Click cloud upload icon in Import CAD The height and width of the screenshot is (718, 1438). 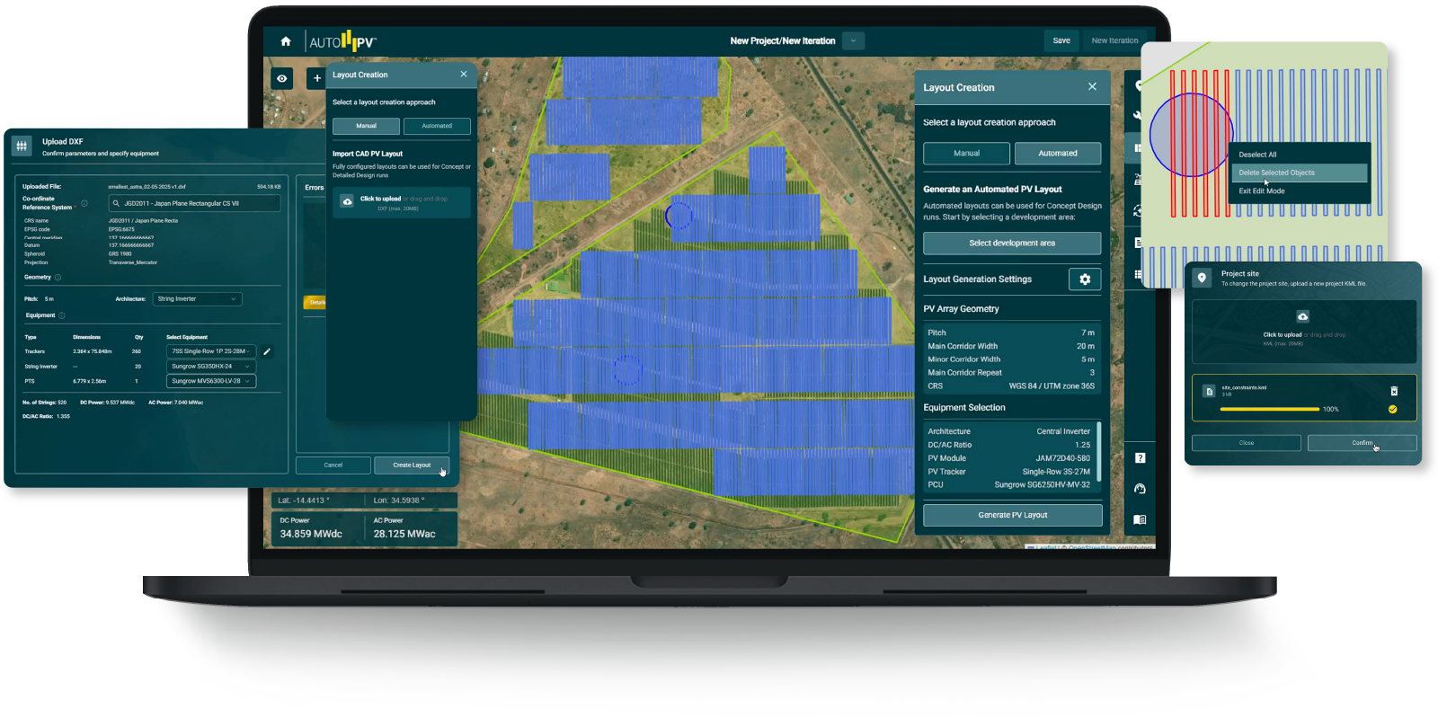point(347,202)
